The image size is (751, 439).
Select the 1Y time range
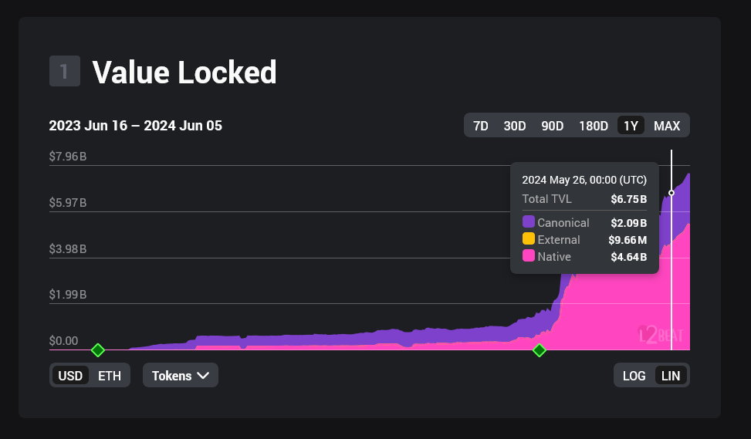tap(631, 126)
